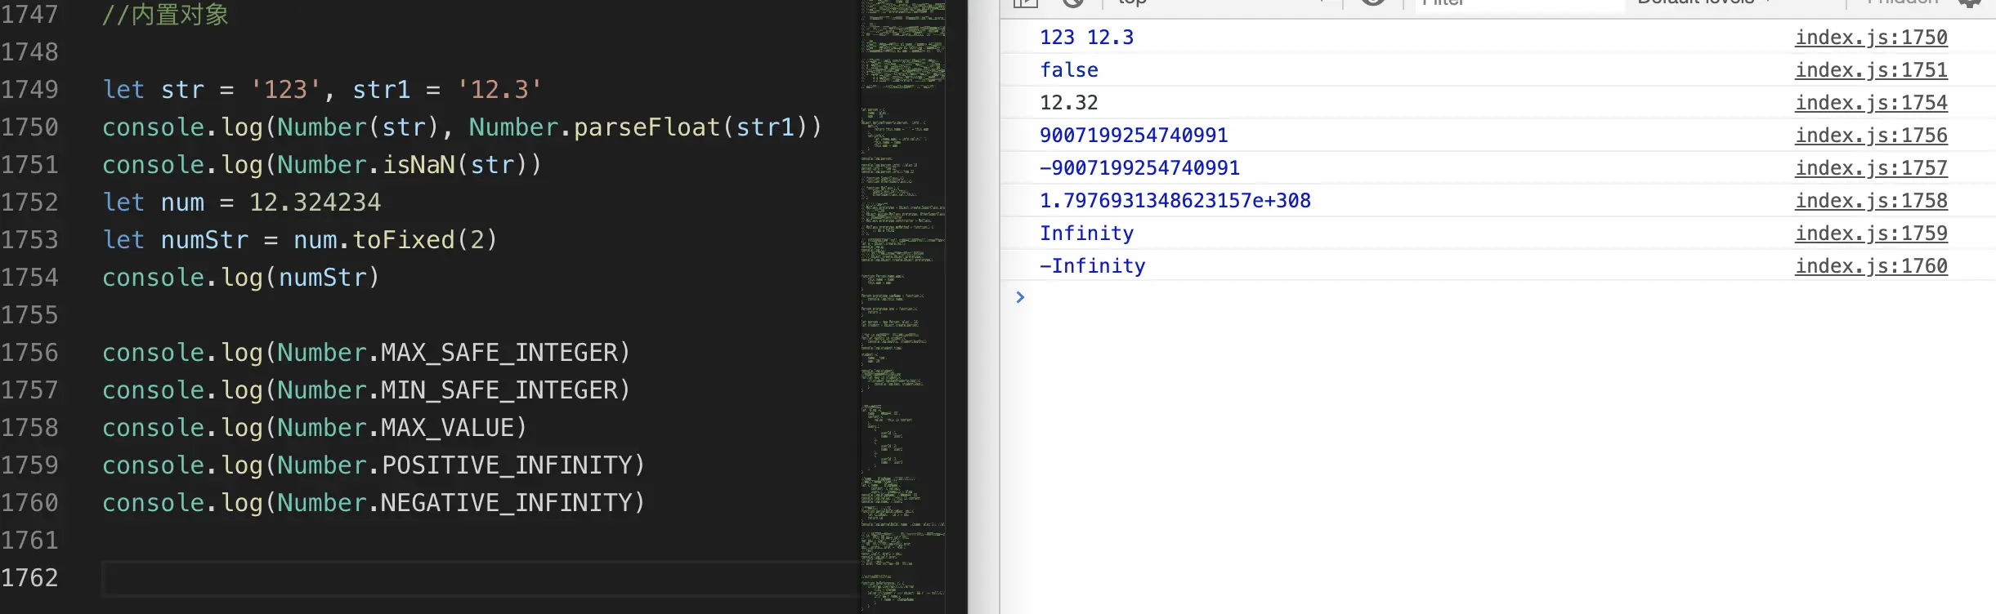Clear the console with the ban icon
1996x614 pixels.
point(1073,2)
